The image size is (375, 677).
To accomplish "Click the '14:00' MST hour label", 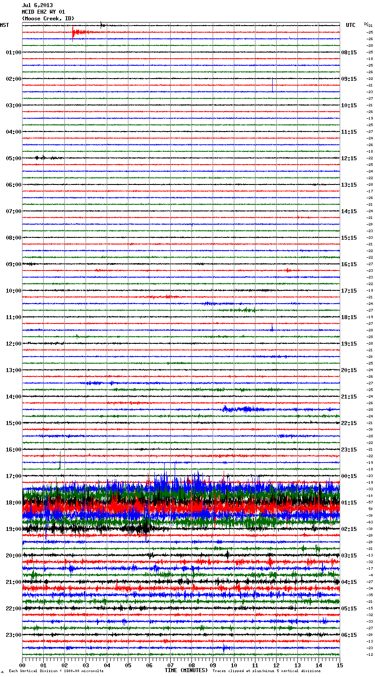I will tap(13, 397).
